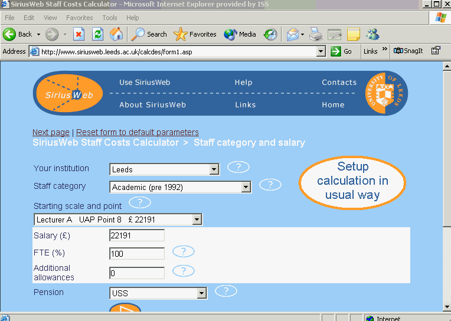Expand the Starting scale and point dropdown
451x321 pixels.
pyautogui.click(x=197, y=220)
